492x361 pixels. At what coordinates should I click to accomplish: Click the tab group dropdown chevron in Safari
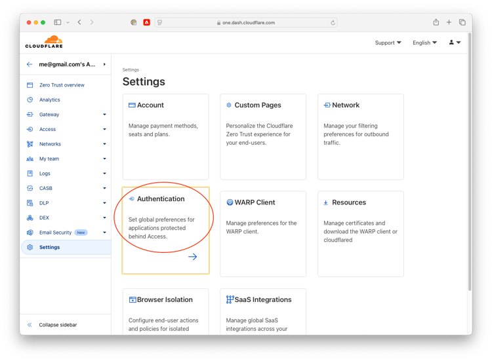[x=68, y=22]
